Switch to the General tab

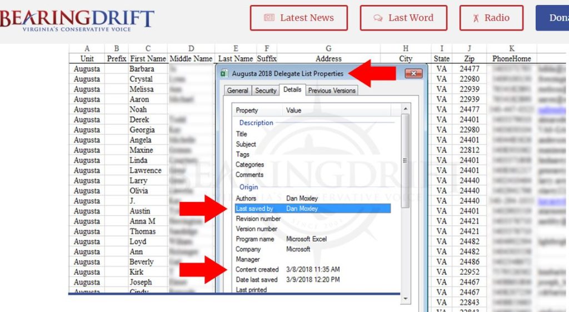[237, 90]
